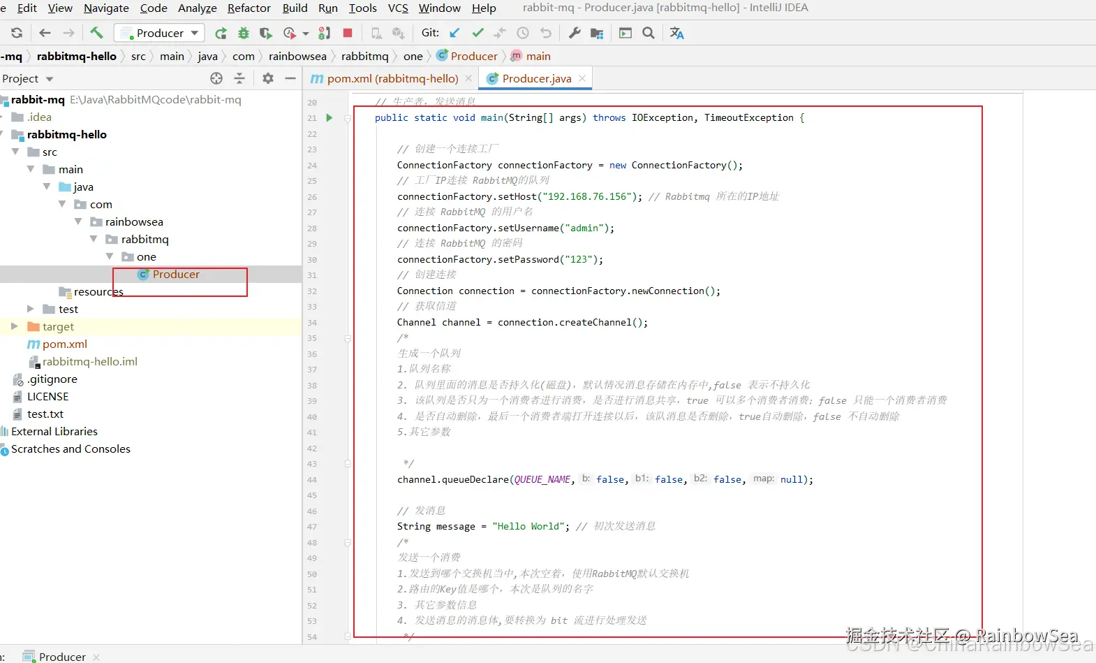Build project with the hammer icon
This screenshot has height=663, width=1096.
tap(96, 33)
